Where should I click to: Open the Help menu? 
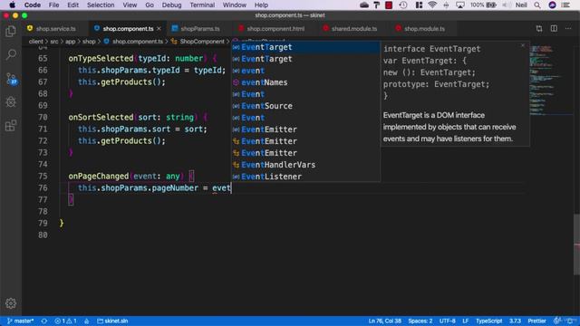tap(261, 5)
